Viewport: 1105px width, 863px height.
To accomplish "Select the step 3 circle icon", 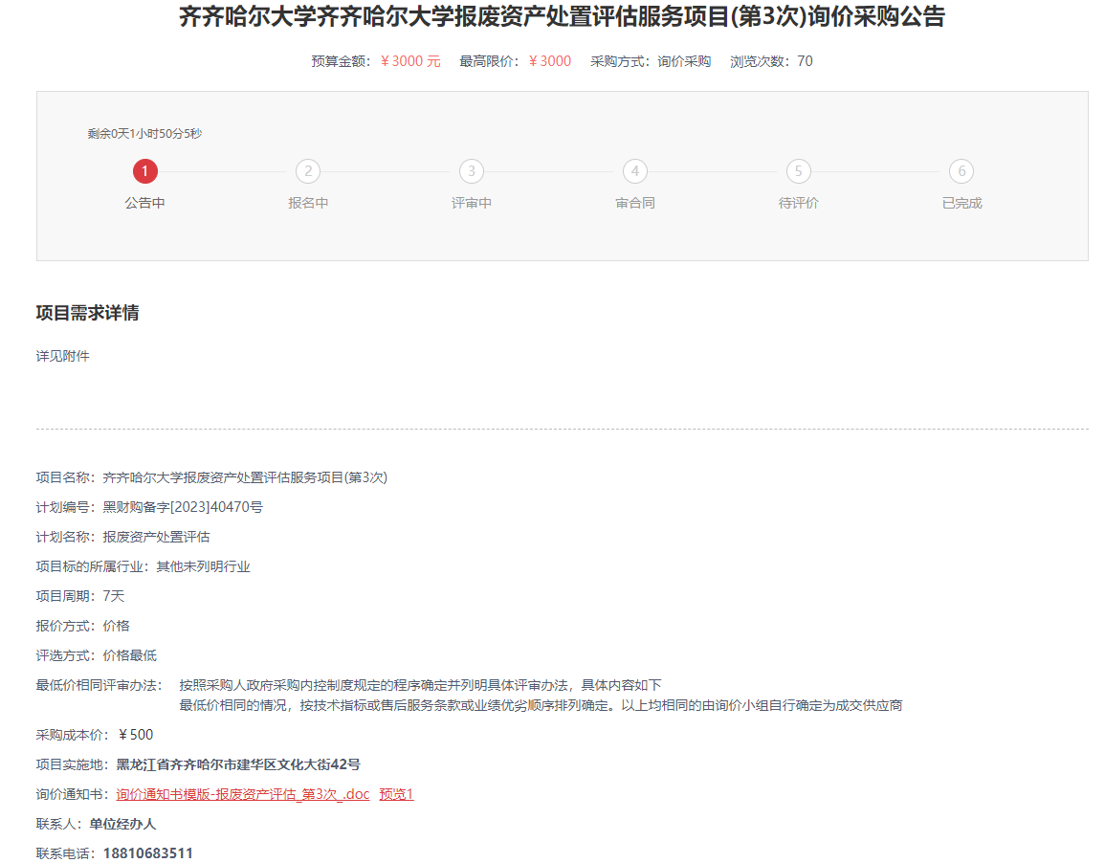I will pos(471,171).
